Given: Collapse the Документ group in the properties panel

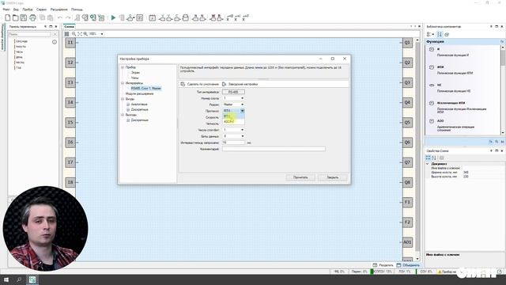Looking at the screenshot, I should click(428, 164).
